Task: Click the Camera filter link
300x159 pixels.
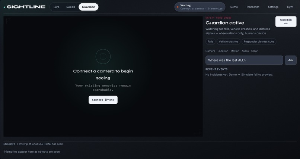Action: (x=210, y=51)
